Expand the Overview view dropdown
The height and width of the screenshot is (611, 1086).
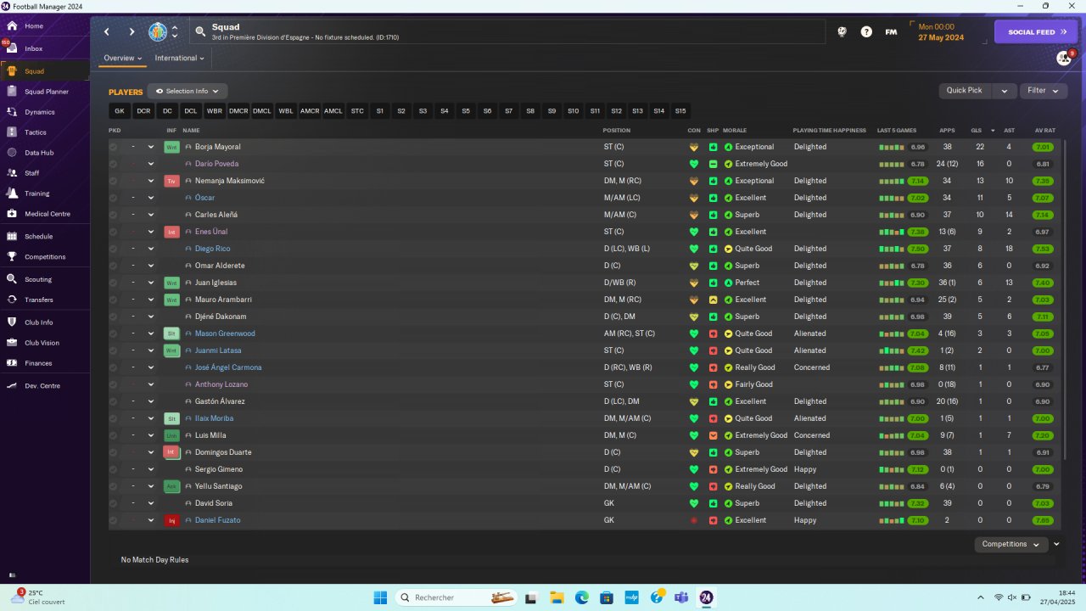click(x=123, y=59)
